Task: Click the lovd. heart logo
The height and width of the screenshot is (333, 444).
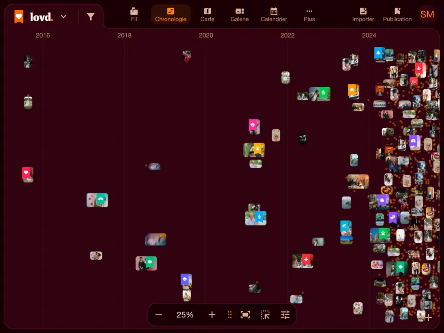Action: point(19,16)
